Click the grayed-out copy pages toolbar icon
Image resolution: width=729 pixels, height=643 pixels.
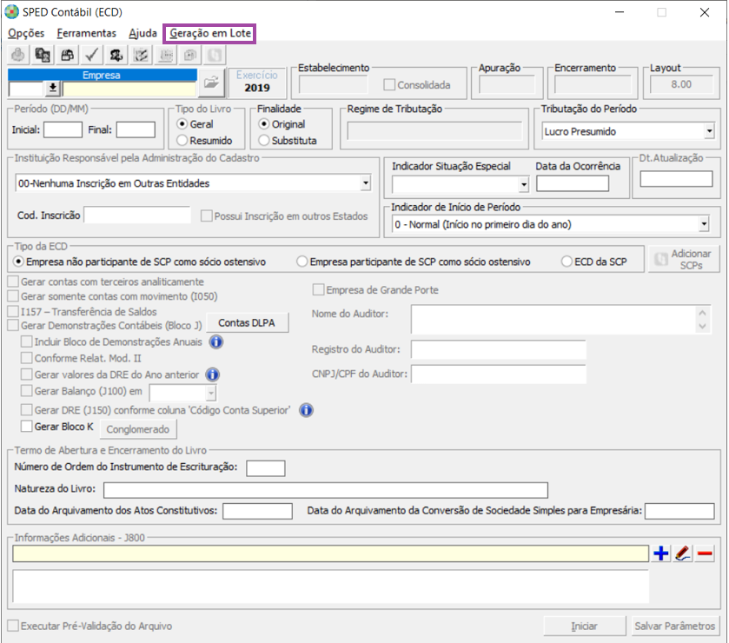pos(189,56)
